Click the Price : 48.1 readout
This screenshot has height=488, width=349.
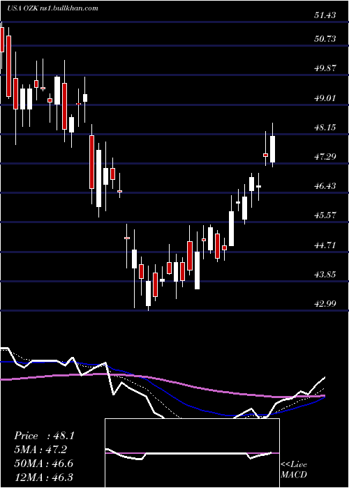44,436
